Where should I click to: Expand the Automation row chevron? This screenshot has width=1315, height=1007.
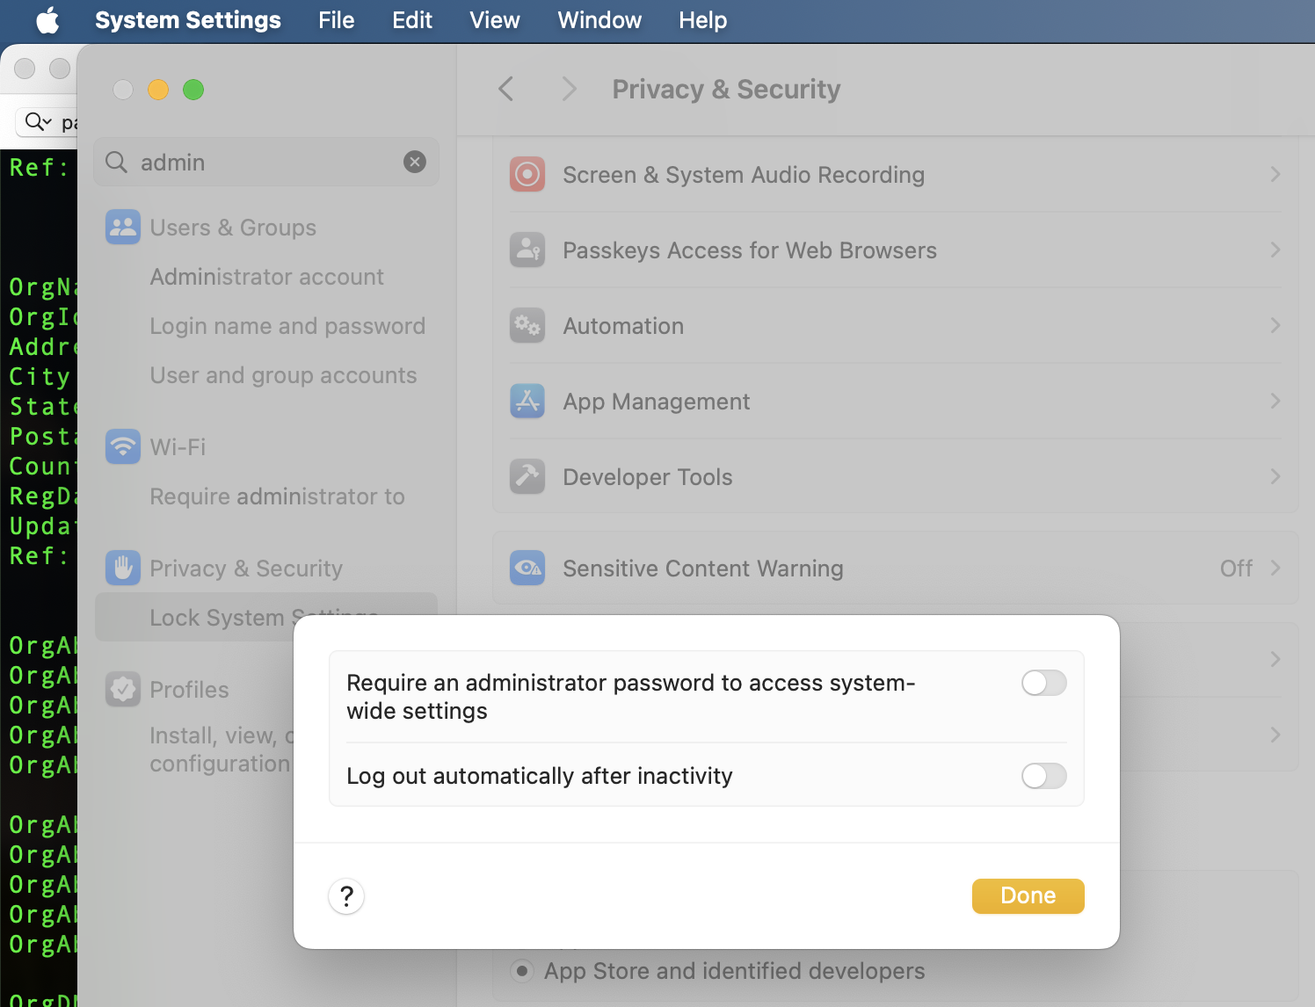(x=1275, y=326)
